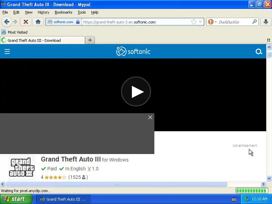Screen dimensions: 272x204
Task: Click the vertical scrollbar up arrow
Action: (269, 47)
